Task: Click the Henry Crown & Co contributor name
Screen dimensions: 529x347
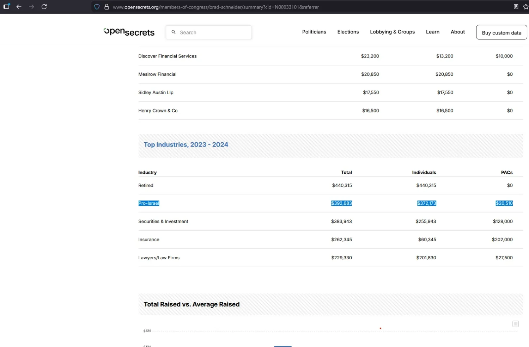Action: (158, 111)
